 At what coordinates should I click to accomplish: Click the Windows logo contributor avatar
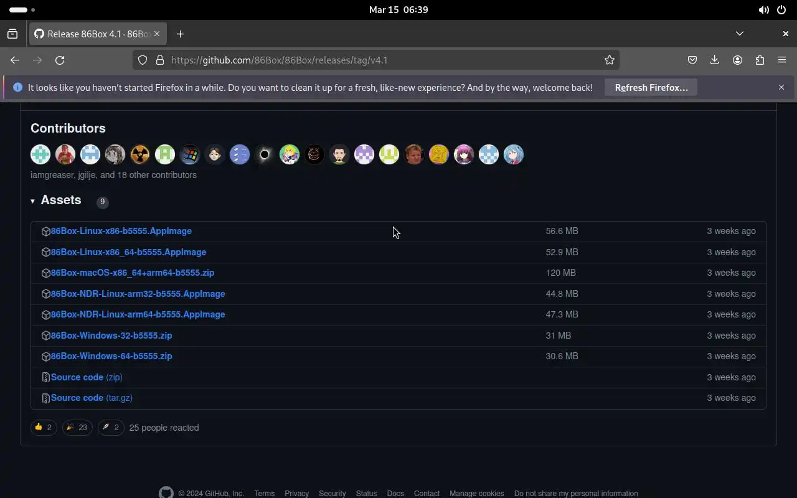(x=190, y=154)
